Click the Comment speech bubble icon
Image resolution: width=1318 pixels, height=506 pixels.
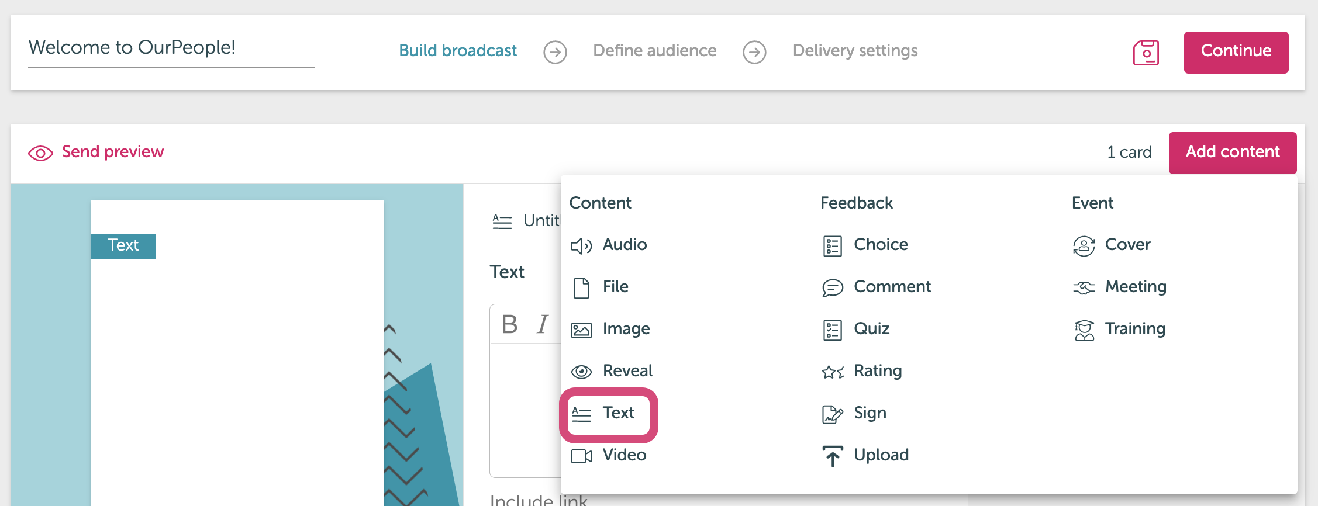[x=832, y=288]
